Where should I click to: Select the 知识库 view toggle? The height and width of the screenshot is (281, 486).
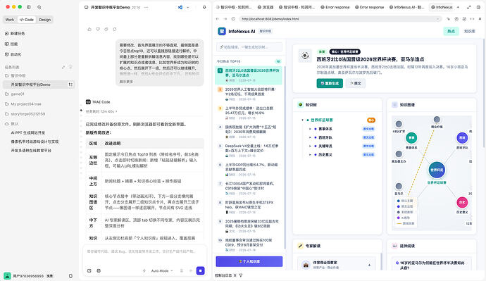click(470, 31)
